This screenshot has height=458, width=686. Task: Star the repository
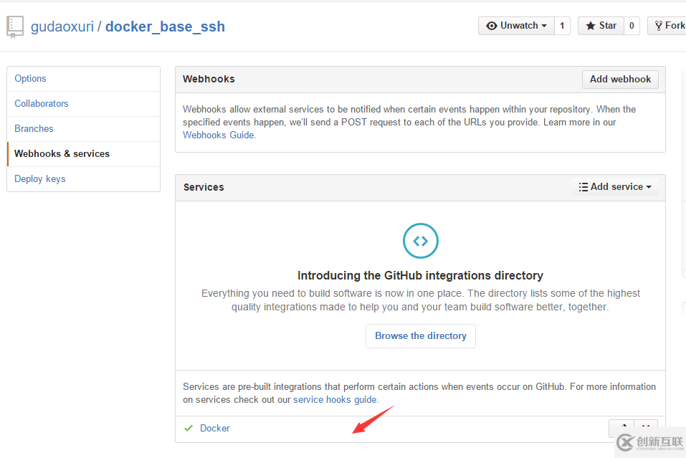point(601,26)
